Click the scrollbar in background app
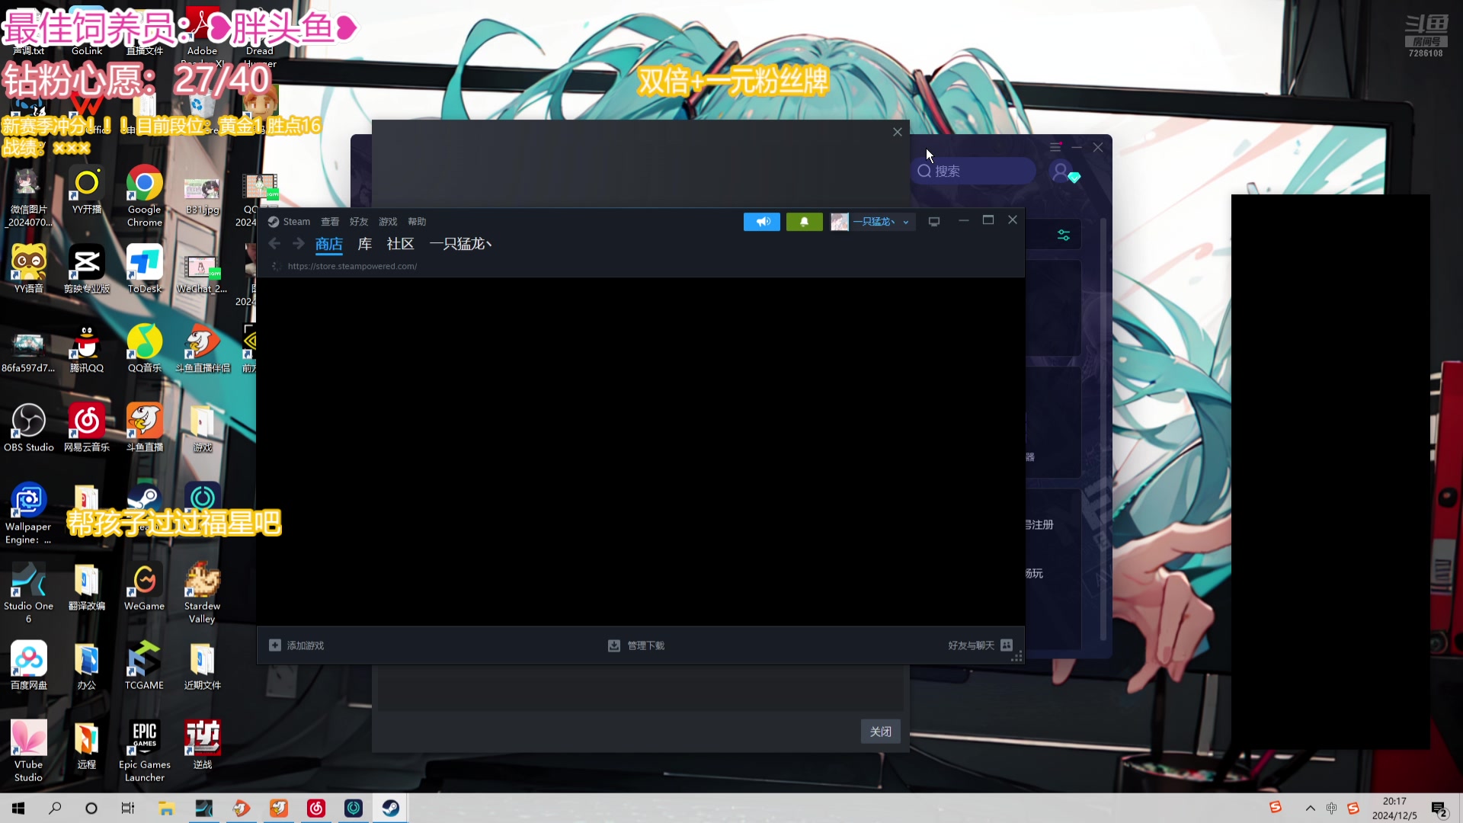The height and width of the screenshot is (823, 1463). pos(1103,431)
